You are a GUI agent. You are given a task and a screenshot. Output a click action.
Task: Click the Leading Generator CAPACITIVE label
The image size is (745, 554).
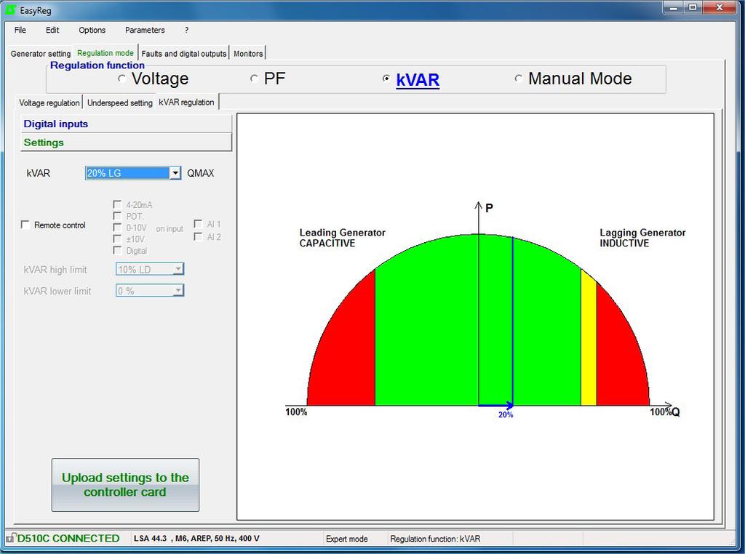(x=342, y=238)
